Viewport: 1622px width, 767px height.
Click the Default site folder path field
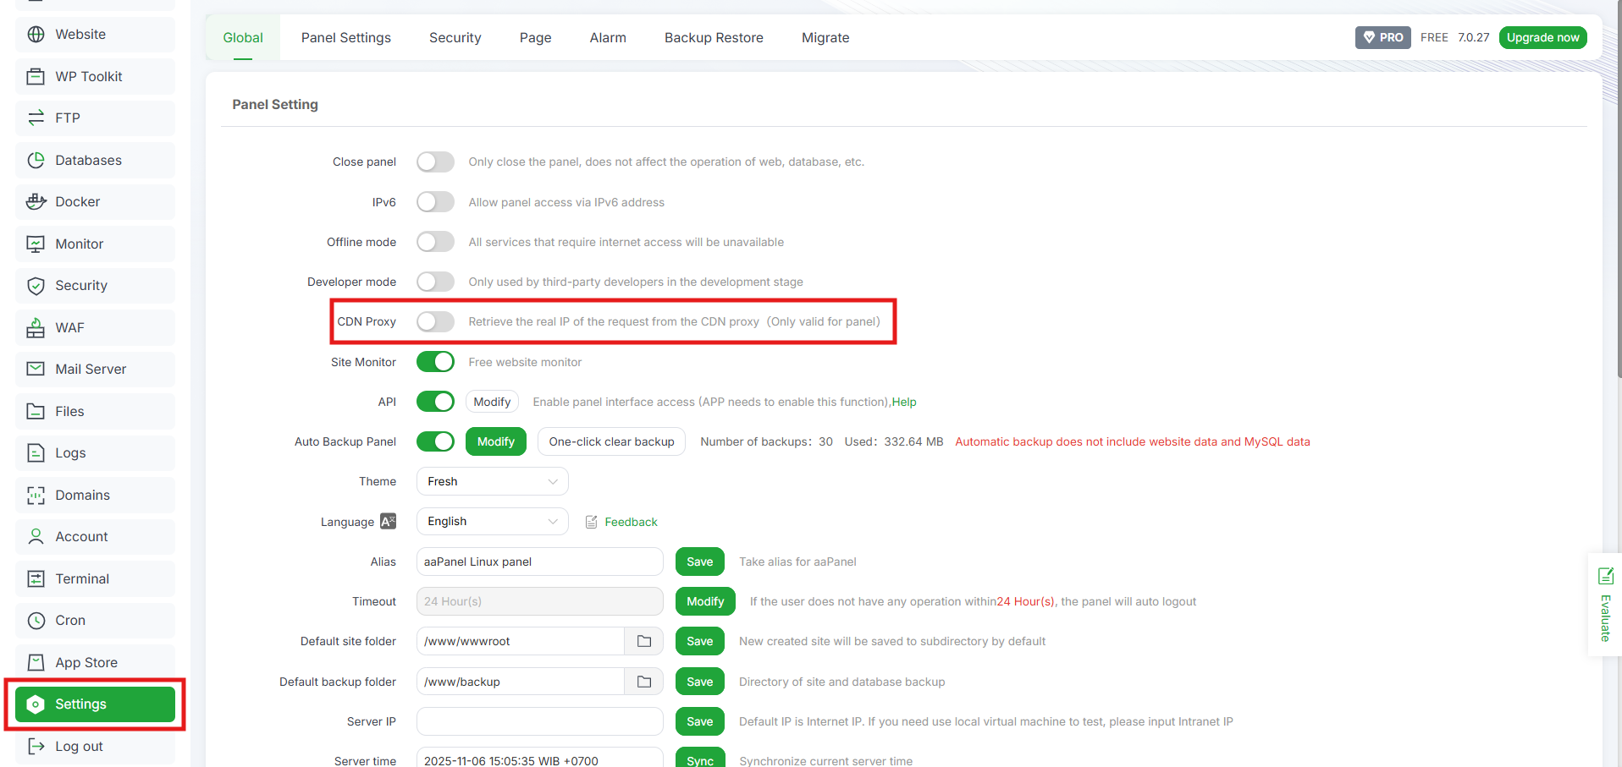click(521, 641)
